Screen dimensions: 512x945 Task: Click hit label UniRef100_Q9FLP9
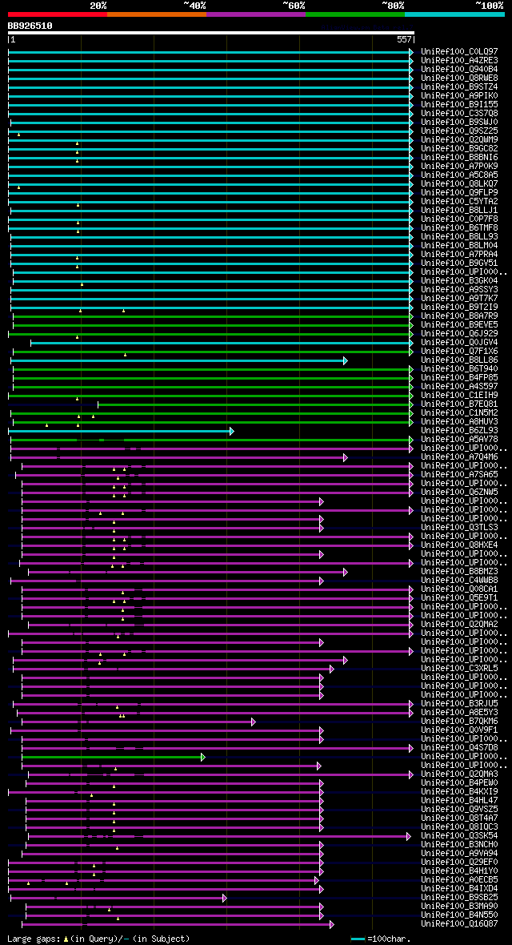[459, 192]
